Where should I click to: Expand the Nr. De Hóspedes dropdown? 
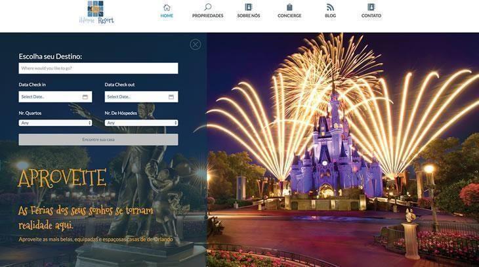(x=141, y=123)
